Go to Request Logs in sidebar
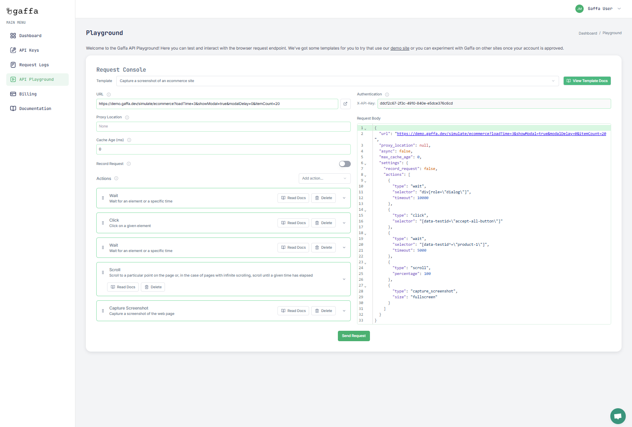 pos(34,65)
